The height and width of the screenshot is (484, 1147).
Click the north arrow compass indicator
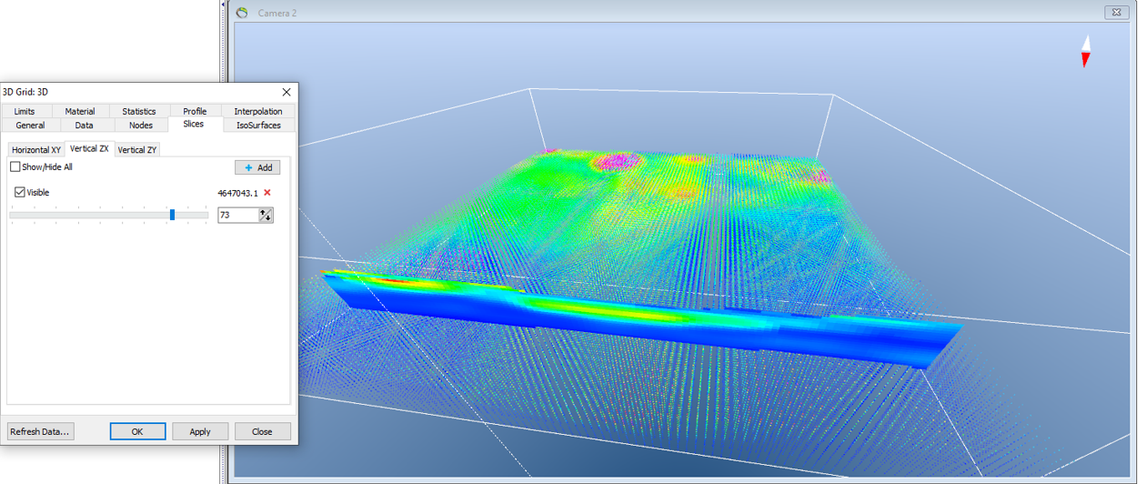(1085, 51)
